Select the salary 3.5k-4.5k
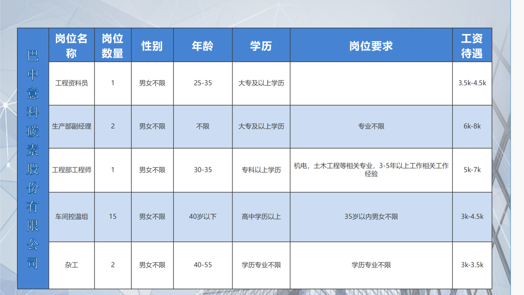524x295 pixels. [x=472, y=83]
